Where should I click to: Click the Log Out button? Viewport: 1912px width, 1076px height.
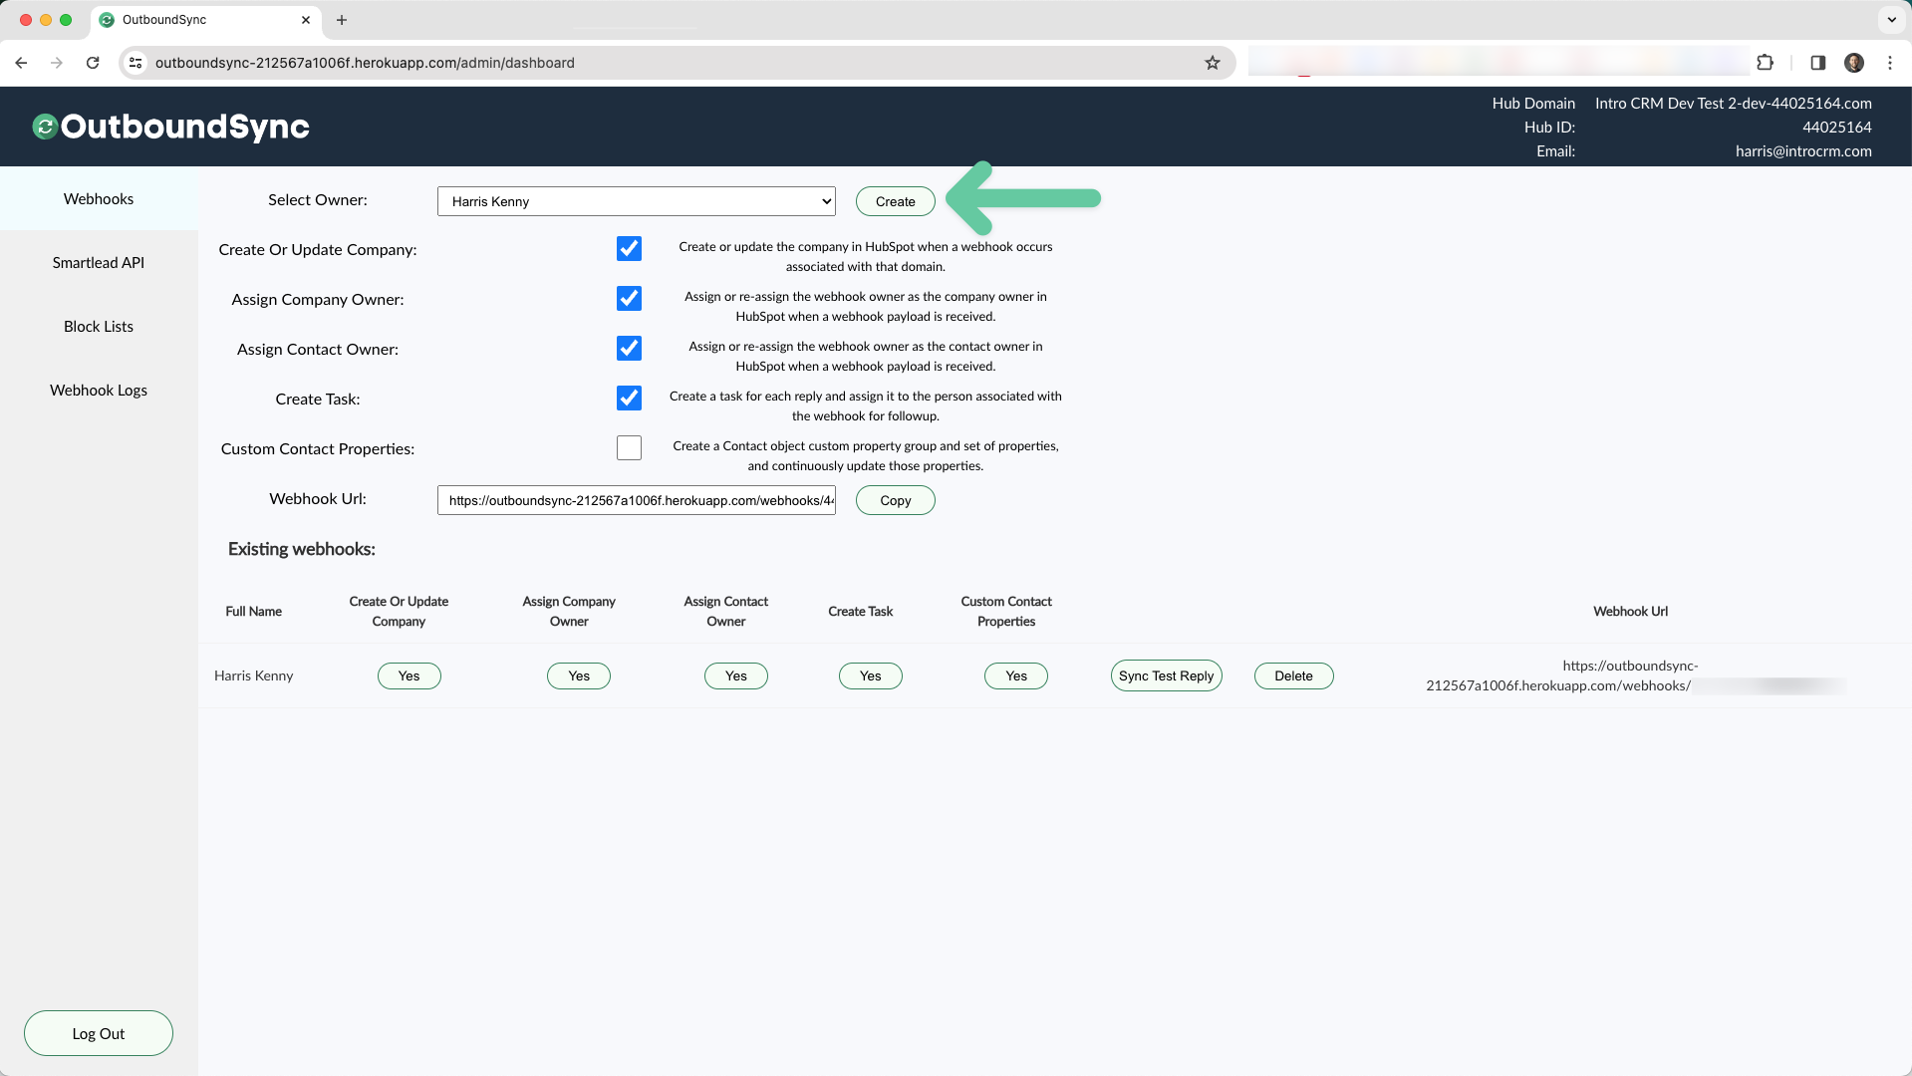(x=99, y=1034)
